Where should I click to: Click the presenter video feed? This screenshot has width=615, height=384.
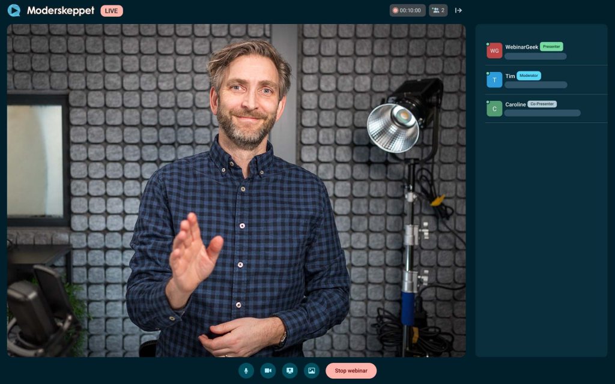tap(236, 190)
